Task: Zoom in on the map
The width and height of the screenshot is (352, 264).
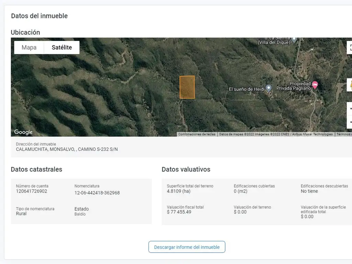Action: (x=350, y=109)
